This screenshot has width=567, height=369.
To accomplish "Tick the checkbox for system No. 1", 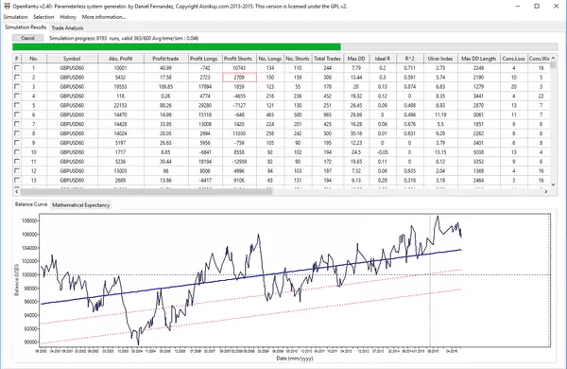I will [17, 68].
